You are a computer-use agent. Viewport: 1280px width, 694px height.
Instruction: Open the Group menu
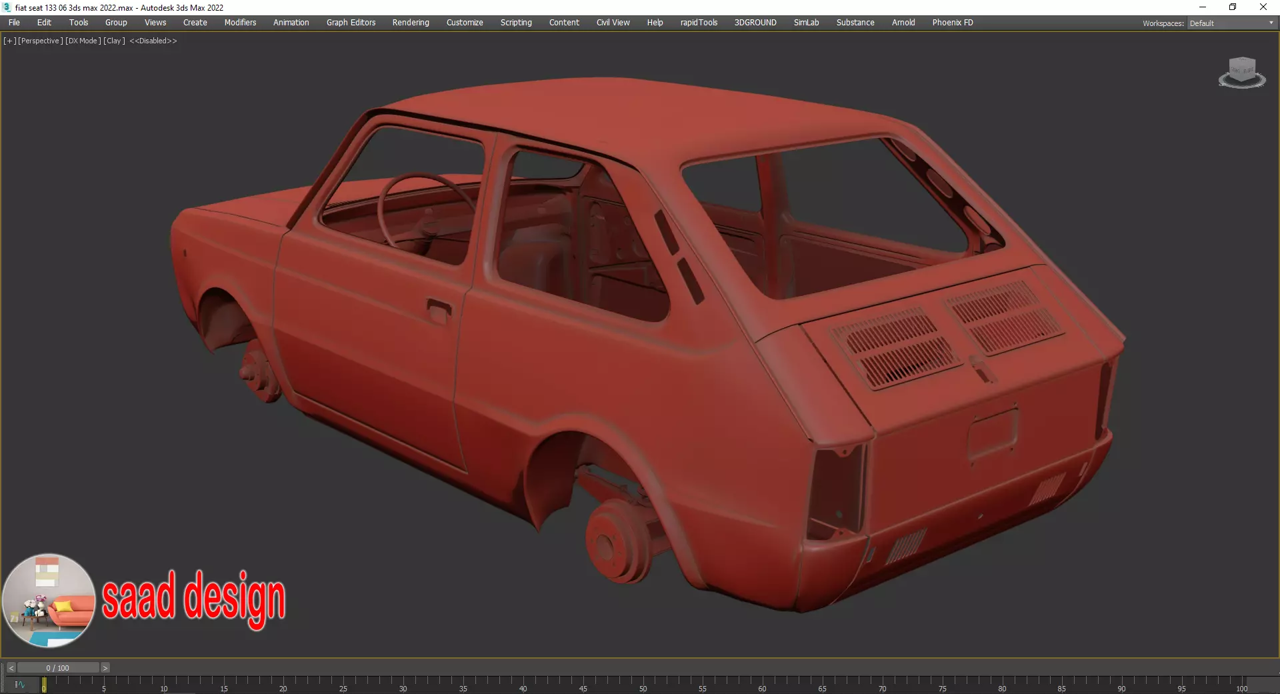tap(116, 22)
